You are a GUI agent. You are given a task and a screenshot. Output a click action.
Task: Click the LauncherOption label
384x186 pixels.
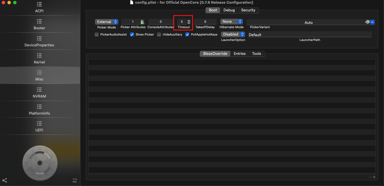[233, 40]
